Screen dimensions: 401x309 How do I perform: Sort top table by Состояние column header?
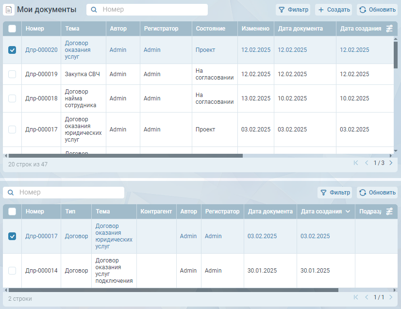[x=210, y=29]
